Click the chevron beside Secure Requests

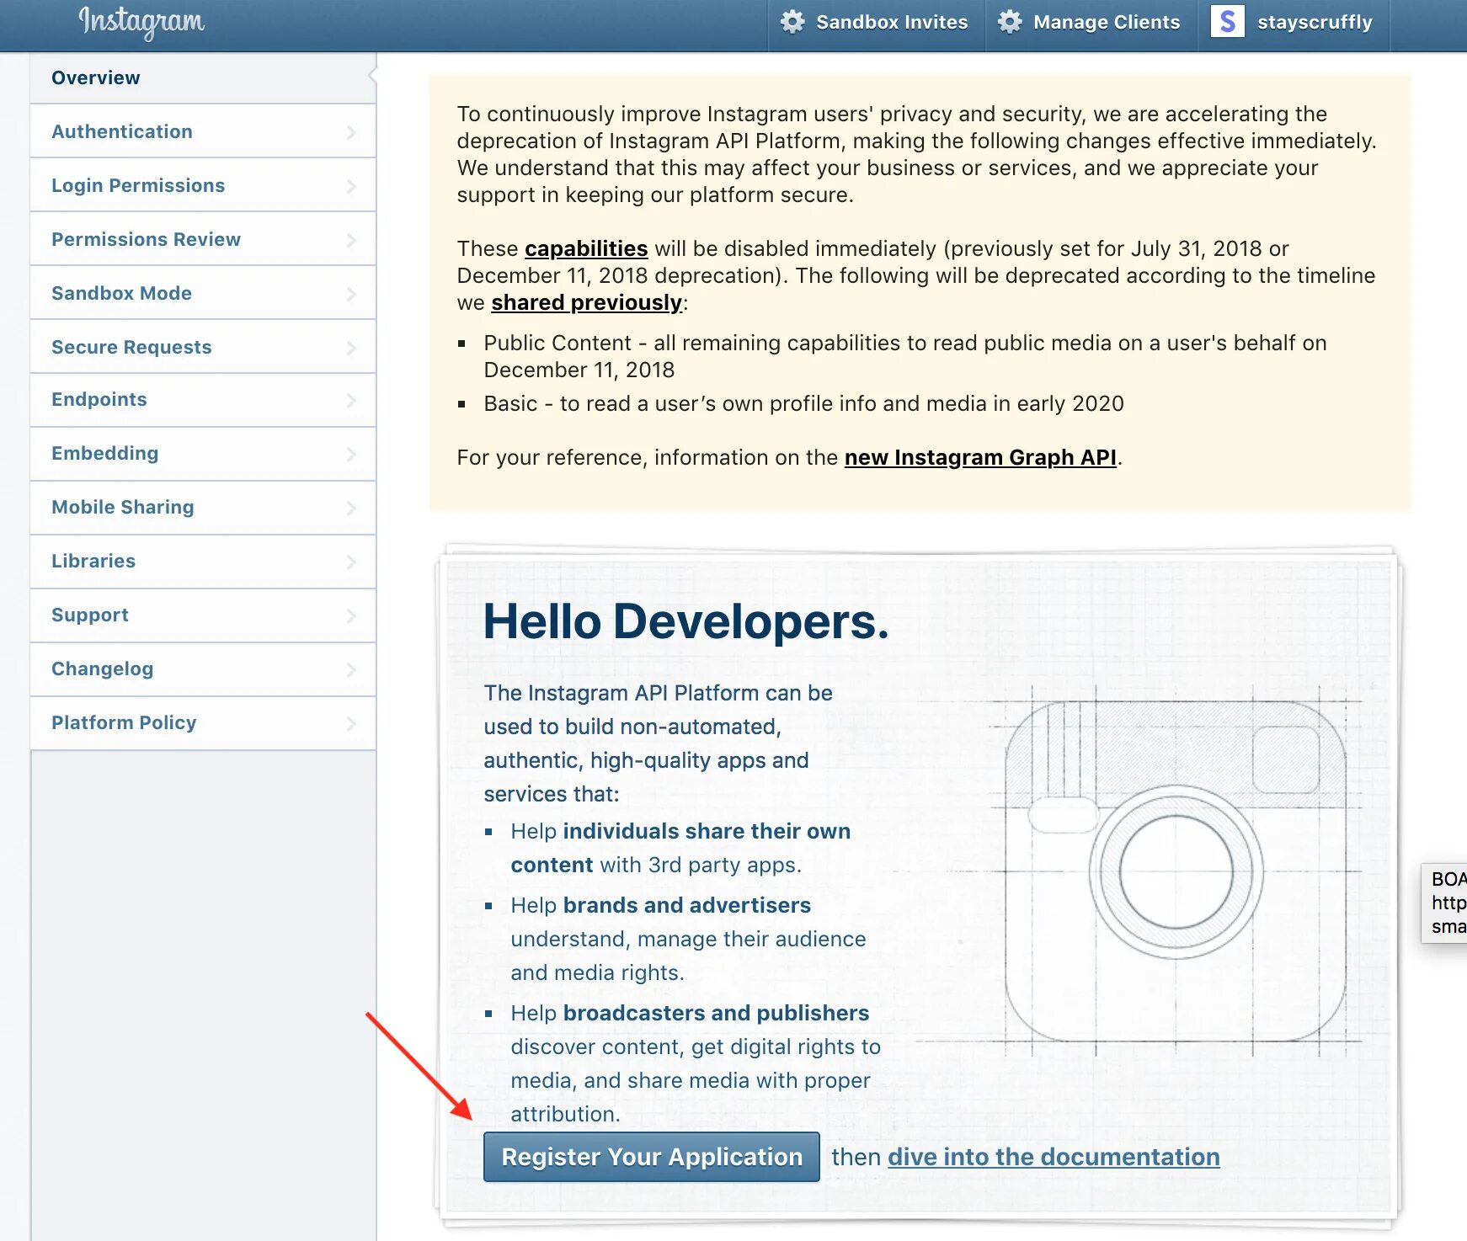351,348
